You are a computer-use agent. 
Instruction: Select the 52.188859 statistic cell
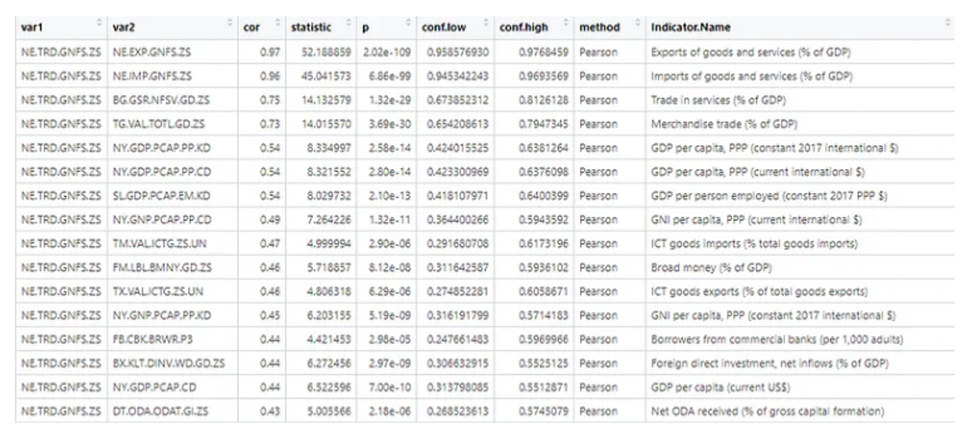(321, 52)
